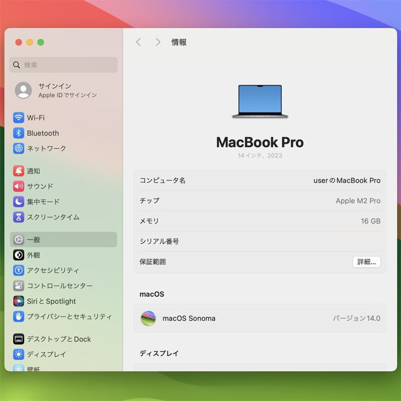401x401 pixels.
Task: Click the 検索 search field
Action: (x=63, y=65)
